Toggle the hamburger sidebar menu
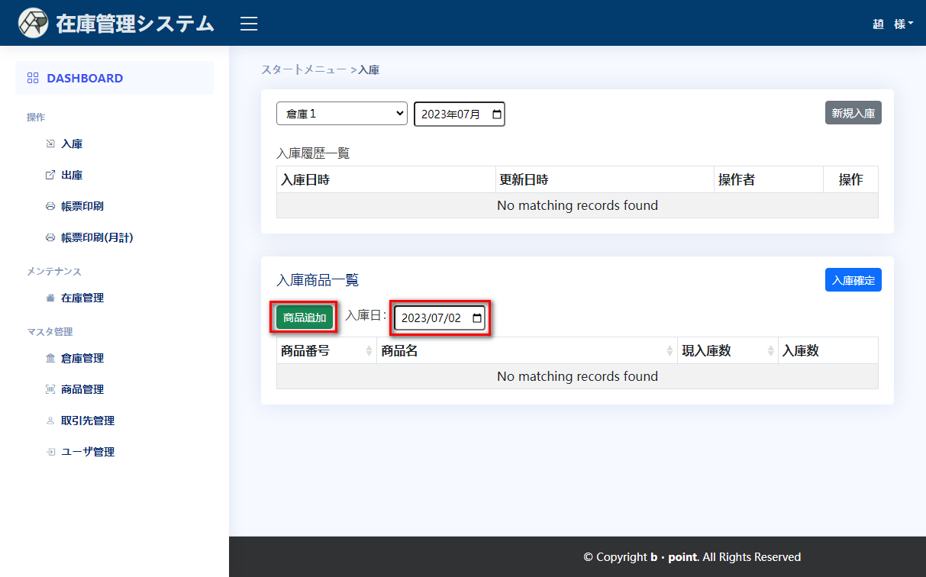Screen dimensions: 926x577 [x=249, y=24]
